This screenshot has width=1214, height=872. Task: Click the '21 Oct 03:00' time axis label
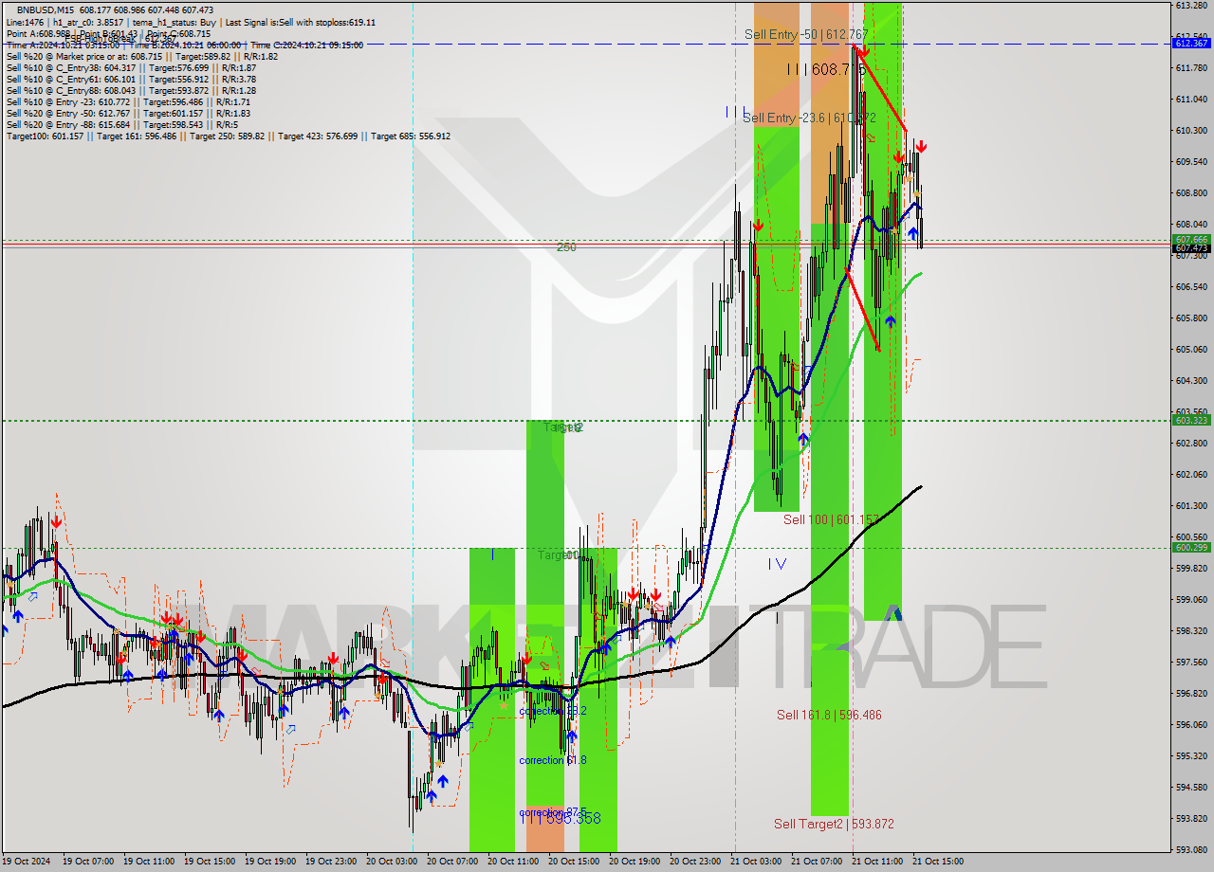click(755, 862)
